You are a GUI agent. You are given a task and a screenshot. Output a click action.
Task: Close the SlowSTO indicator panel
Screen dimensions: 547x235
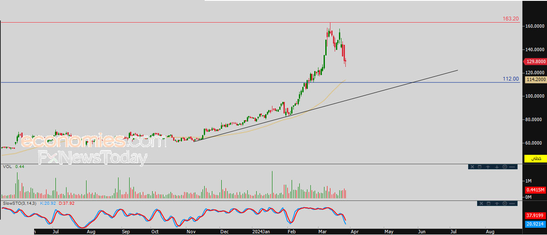click(481, 203)
